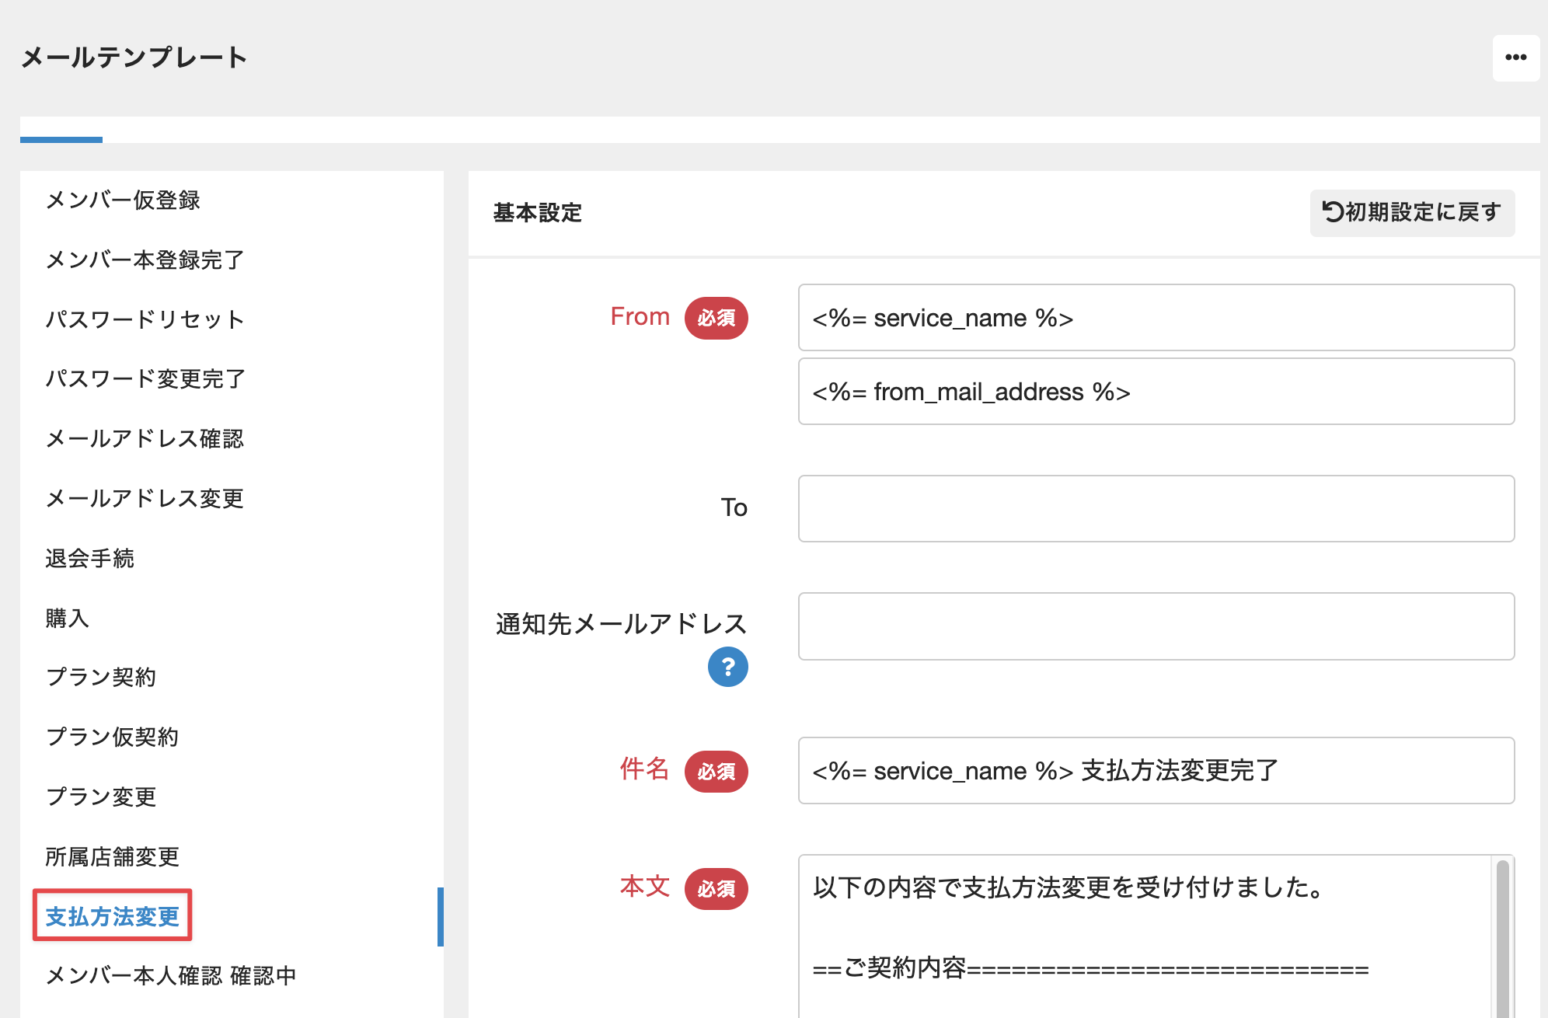
Task: Open 購入 mail template
Action: tap(68, 618)
